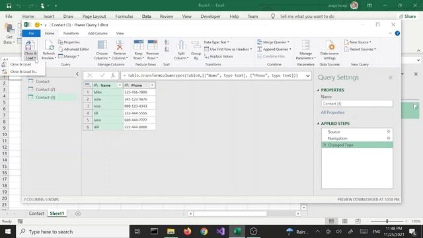Add a new sheet plus button

tap(78, 214)
